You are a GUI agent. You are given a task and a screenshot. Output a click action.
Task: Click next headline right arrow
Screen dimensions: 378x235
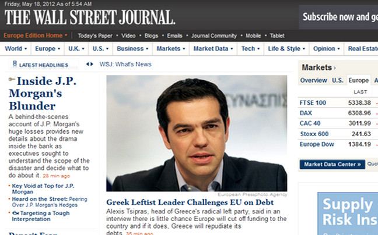(x=92, y=64)
